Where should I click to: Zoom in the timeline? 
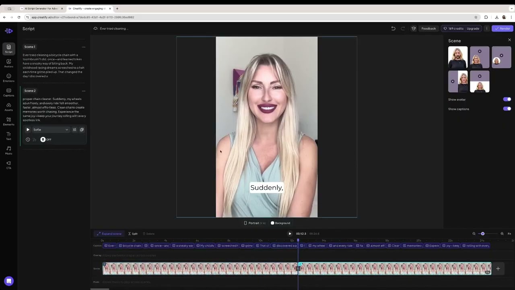pyautogui.click(x=502, y=234)
